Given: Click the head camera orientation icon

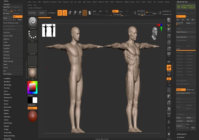Looking at the screenshot, I should coord(155,33).
